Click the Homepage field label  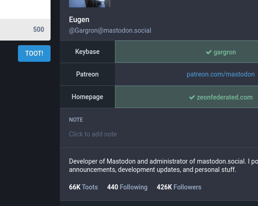tap(87, 97)
